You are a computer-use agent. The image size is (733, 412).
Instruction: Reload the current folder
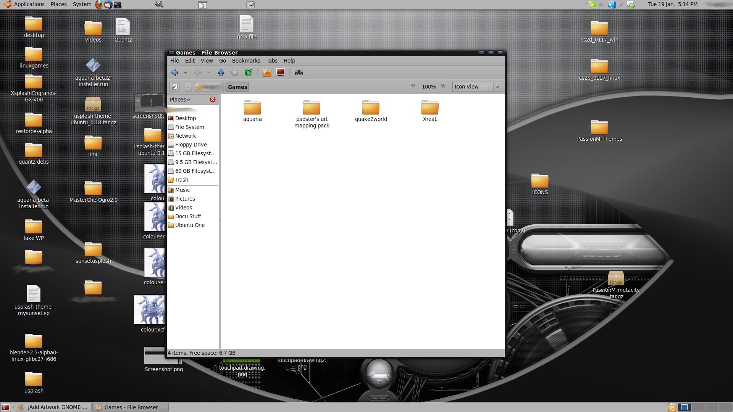[249, 72]
